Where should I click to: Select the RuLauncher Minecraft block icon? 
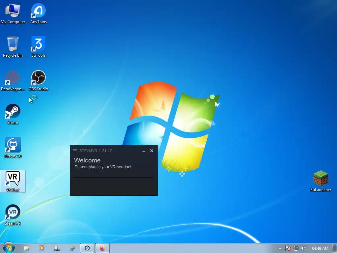coord(321,181)
